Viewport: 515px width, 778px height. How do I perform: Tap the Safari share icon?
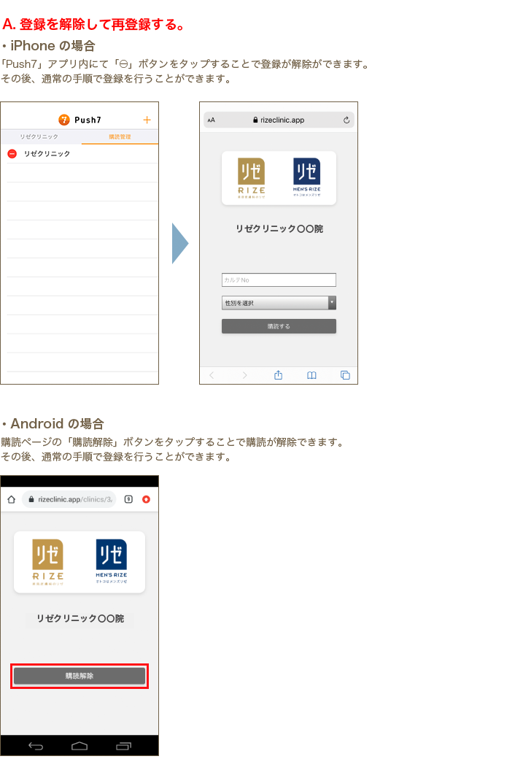tap(278, 375)
